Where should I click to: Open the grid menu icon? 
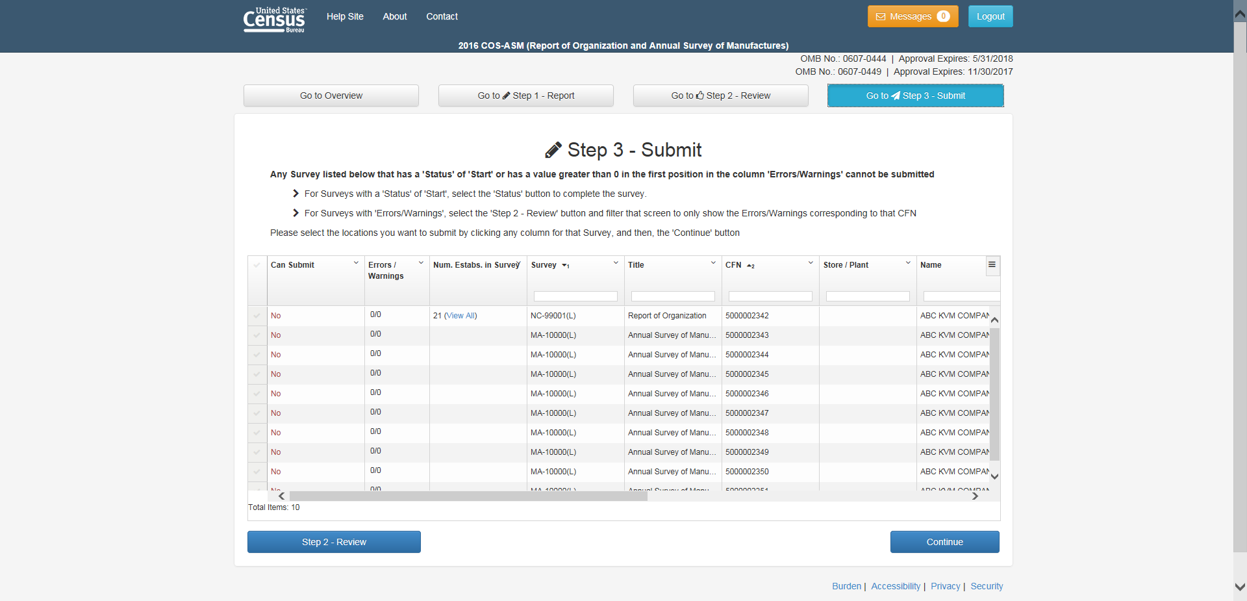[x=992, y=264]
